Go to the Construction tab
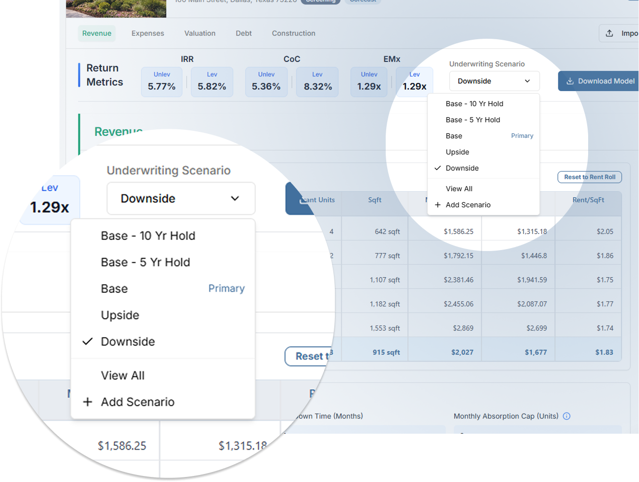This screenshot has height=482, width=639. (293, 33)
